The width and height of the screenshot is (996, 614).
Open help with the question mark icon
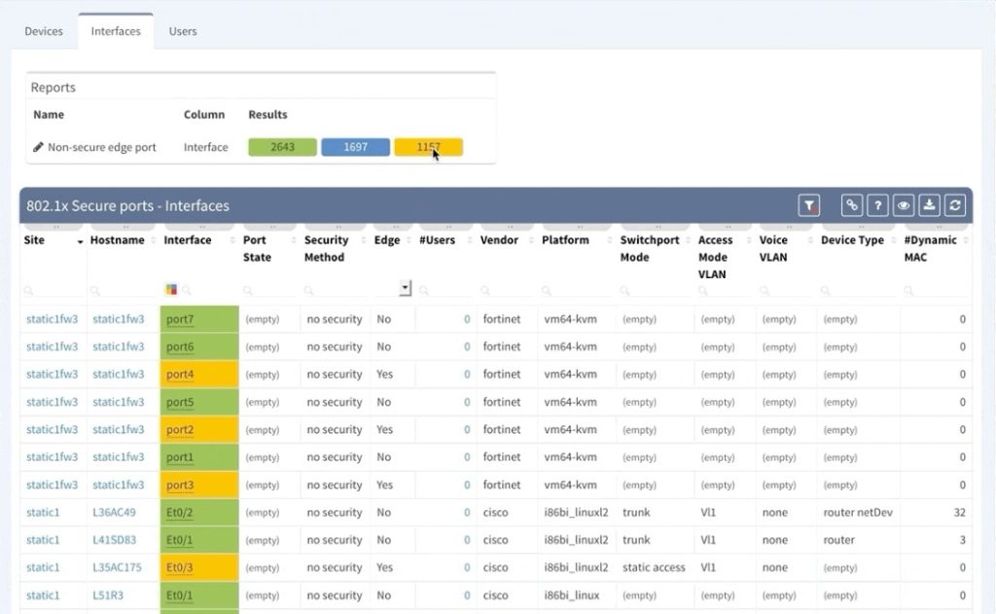click(x=878, y=205)
